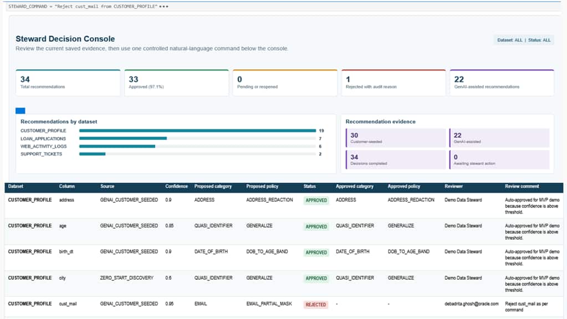Screen dimensions: 567x319
Task: Select confidence 0.85 in the age row
Action: [x=169, y=226]
